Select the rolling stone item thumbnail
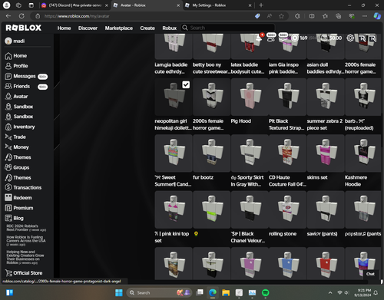 (x=287, y=209)
